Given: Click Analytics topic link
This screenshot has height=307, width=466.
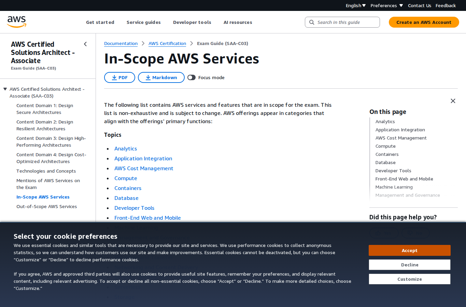Looking at the screenshot, I should 126,149.
